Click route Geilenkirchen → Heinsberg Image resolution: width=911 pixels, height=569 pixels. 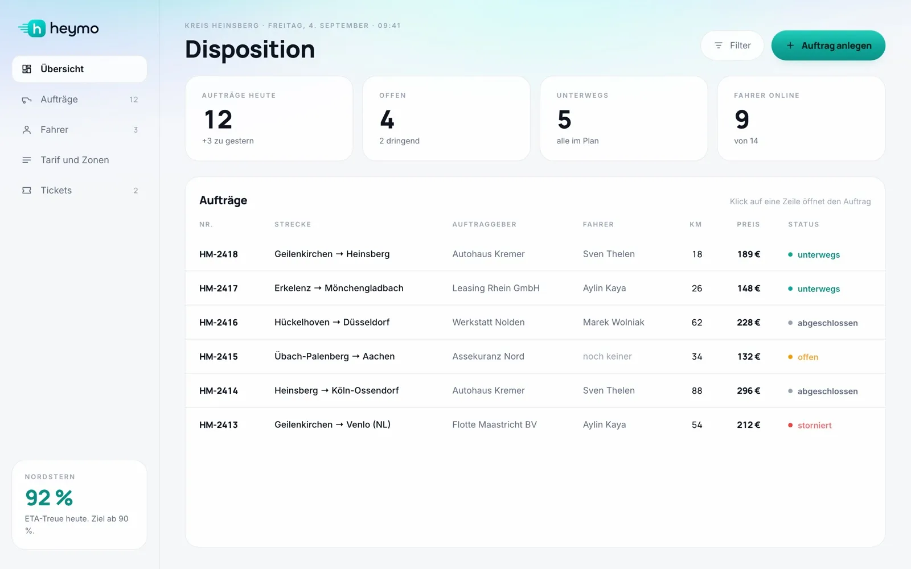coord(332,254)
